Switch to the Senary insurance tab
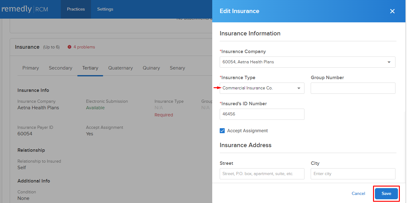This screenshot has width=407, height=203. (177, 68)
